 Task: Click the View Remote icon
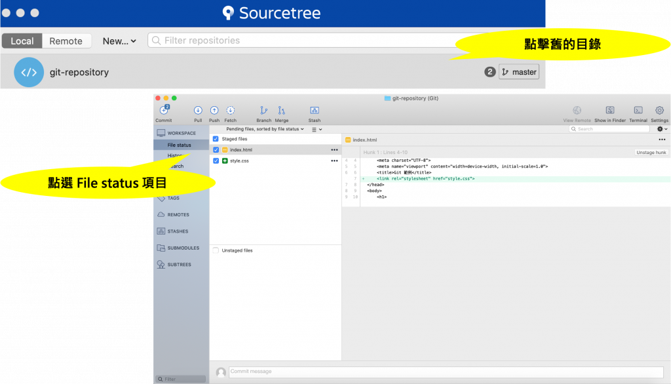(577, 111)
